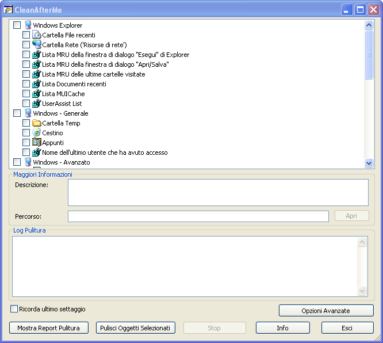
Task: Select "Lista MUICache" tree row text
Action: [x=63, y=94]
